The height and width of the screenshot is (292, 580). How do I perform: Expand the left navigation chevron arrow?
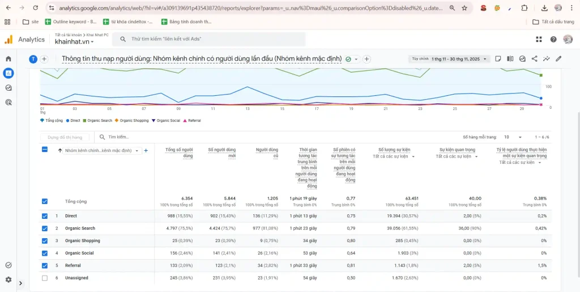tap(21, 283)
